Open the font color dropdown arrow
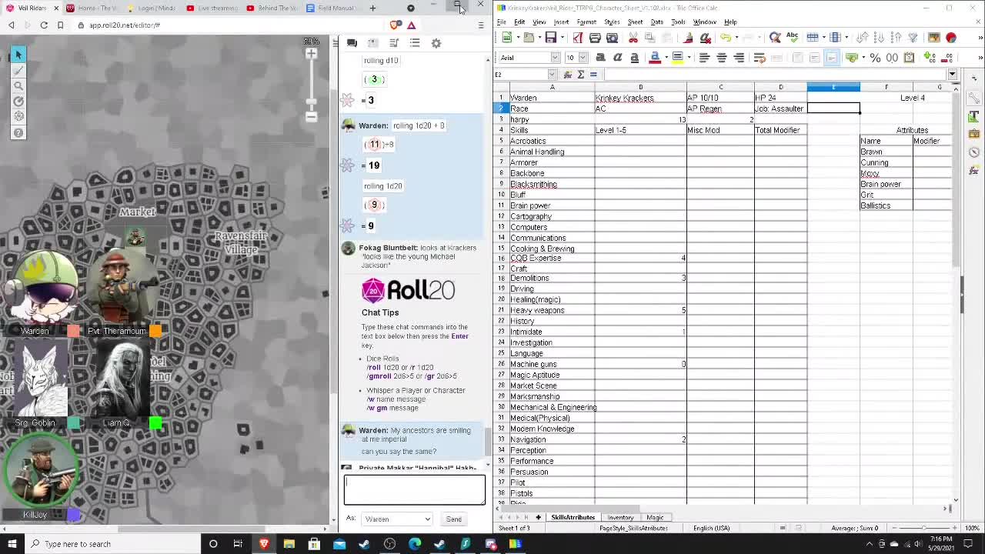 point(666,58)
